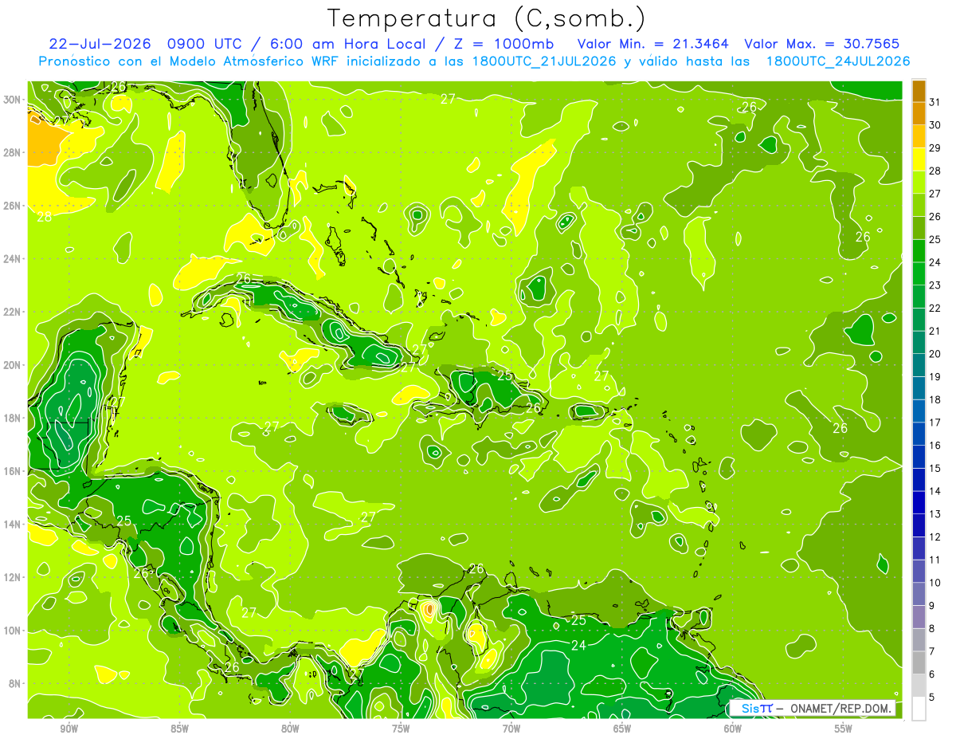Click the 26N latitude label

coord(14,206)
